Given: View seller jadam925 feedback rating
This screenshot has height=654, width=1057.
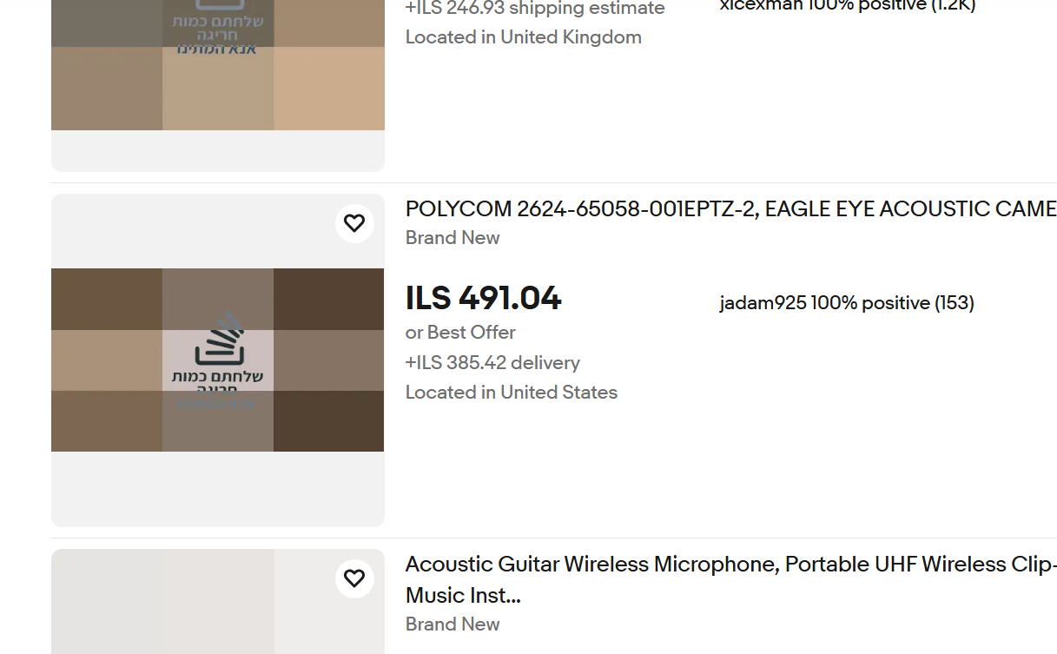Looking at the screenshot, I should pos(847,303).
